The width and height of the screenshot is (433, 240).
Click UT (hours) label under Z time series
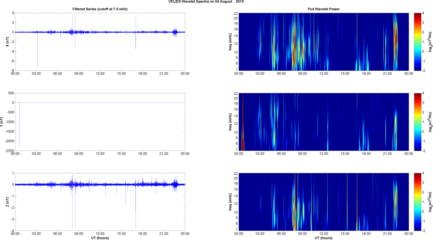tap(100, 238)
